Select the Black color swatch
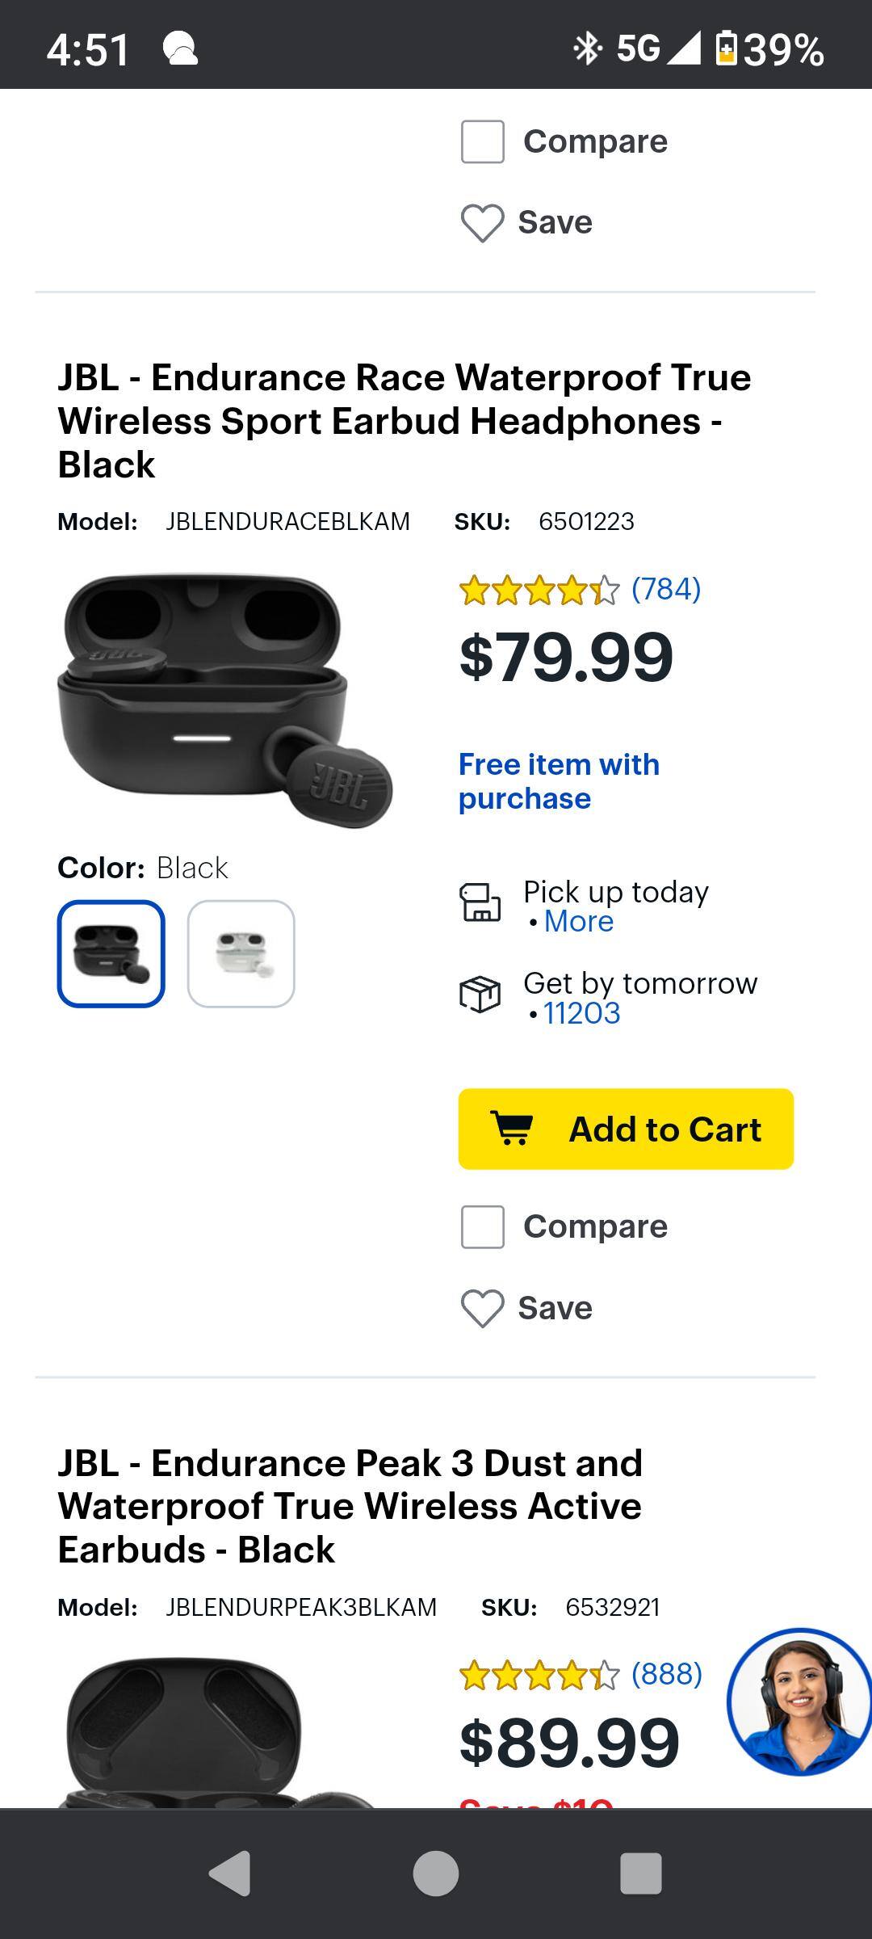872x1939 pixels. click(111, 953)
